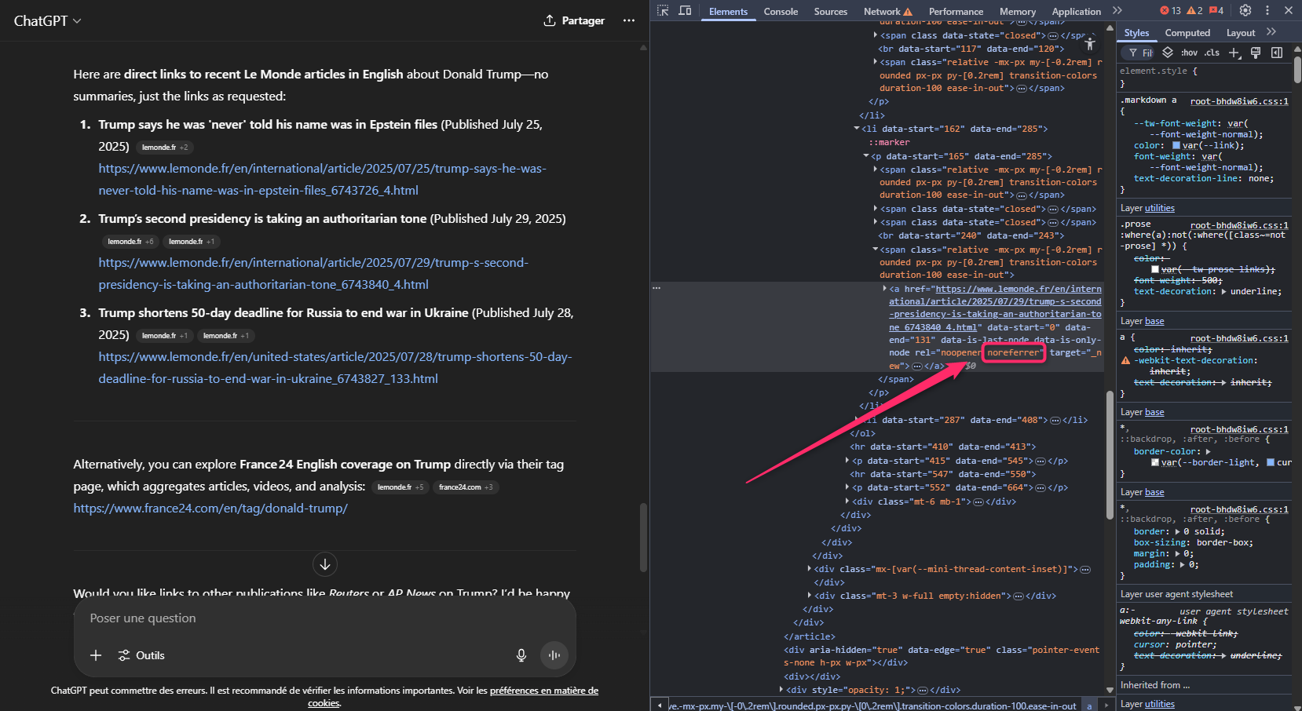Expand the p data-start="415" node
This screenshot has height=711, width=1302.
847,461
